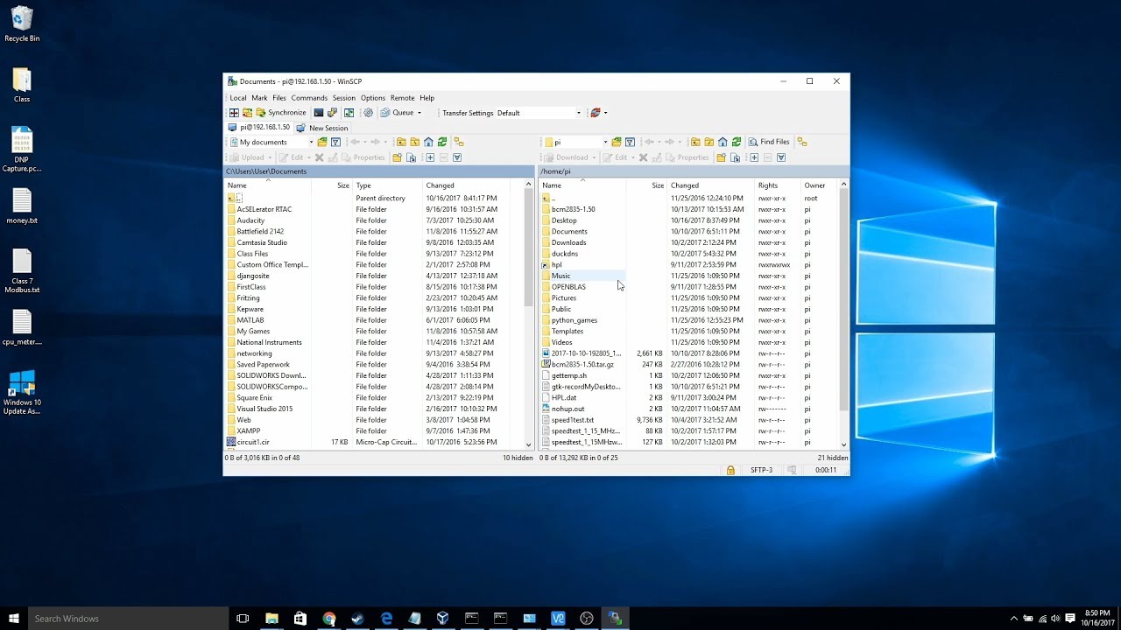This screenshot has width=1121, height=630.
Task: Select the Camtasia Studio local folder
Action: coord(262,242)
